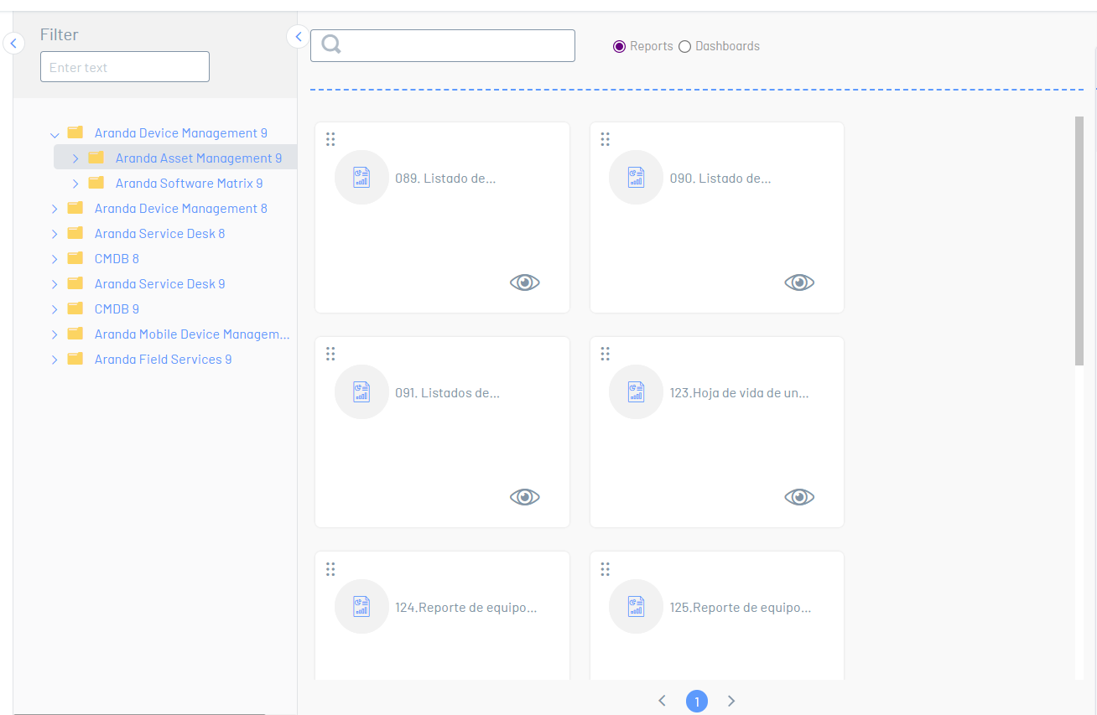Select the Reports radio button
The height and width of the screenshot is (715, 1097).
pyautogui.click(x=620, y=47)
